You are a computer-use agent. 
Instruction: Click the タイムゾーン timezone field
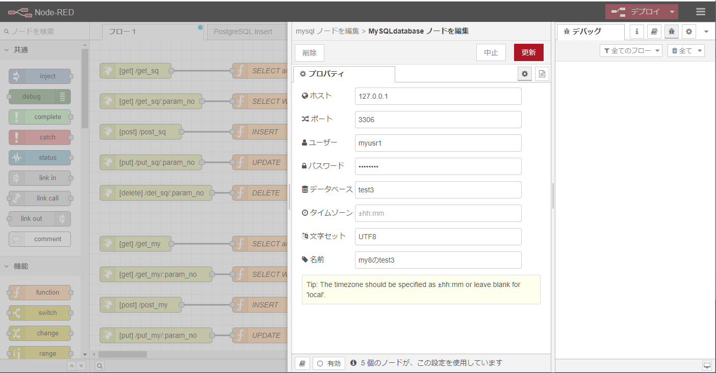(438, 213)
